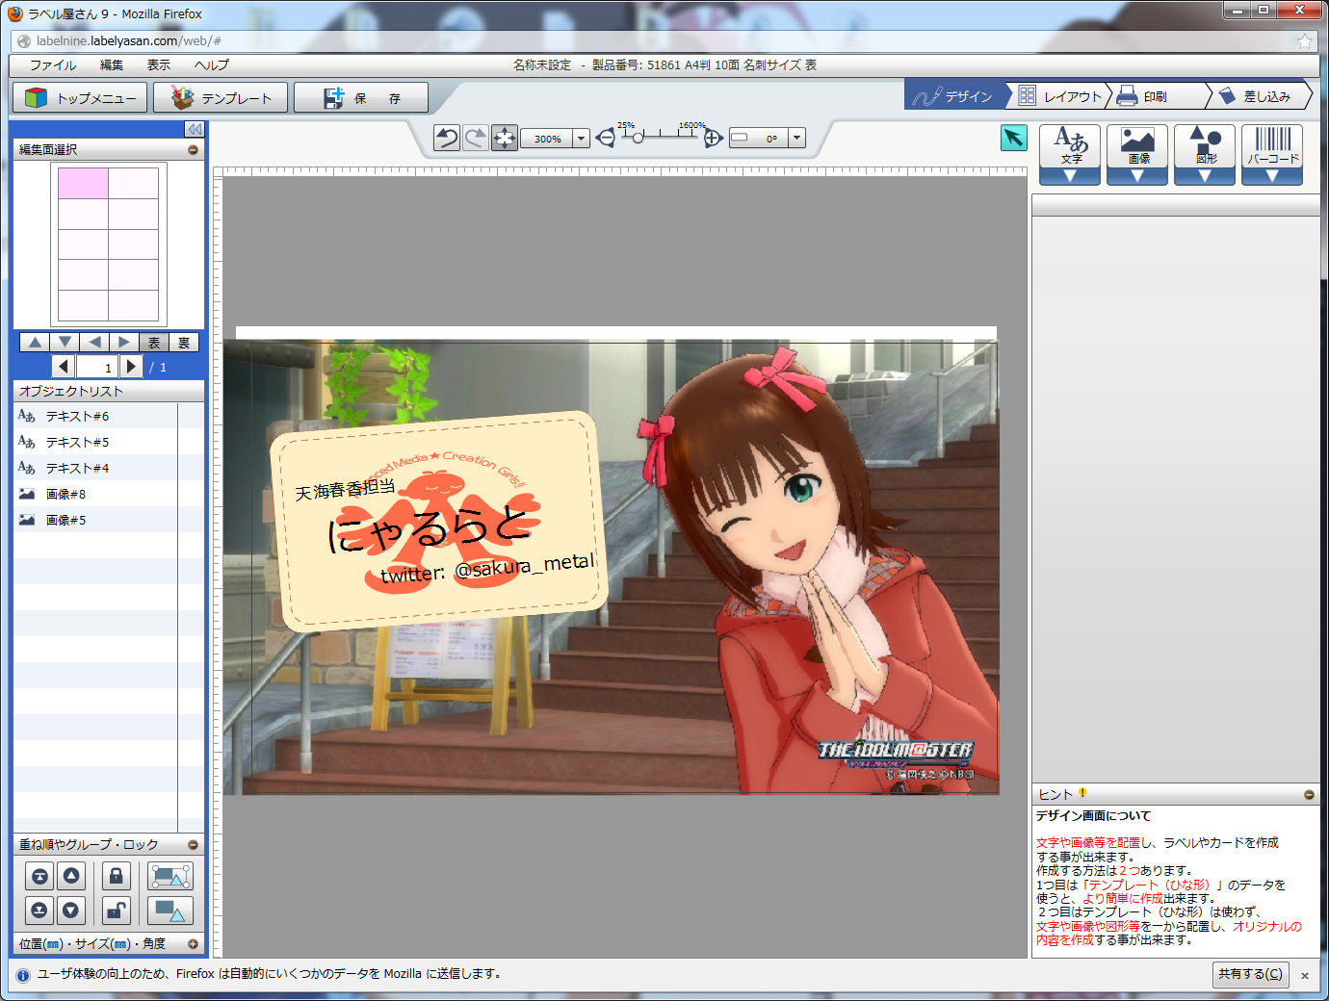1329x1001 pixels.
Task: Move to the label below
Action: click(65, 342)
